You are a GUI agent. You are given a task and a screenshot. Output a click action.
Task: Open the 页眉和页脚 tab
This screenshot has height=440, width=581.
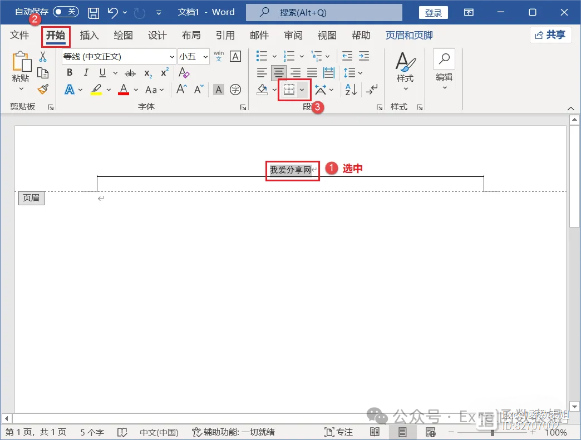(409, 36)
